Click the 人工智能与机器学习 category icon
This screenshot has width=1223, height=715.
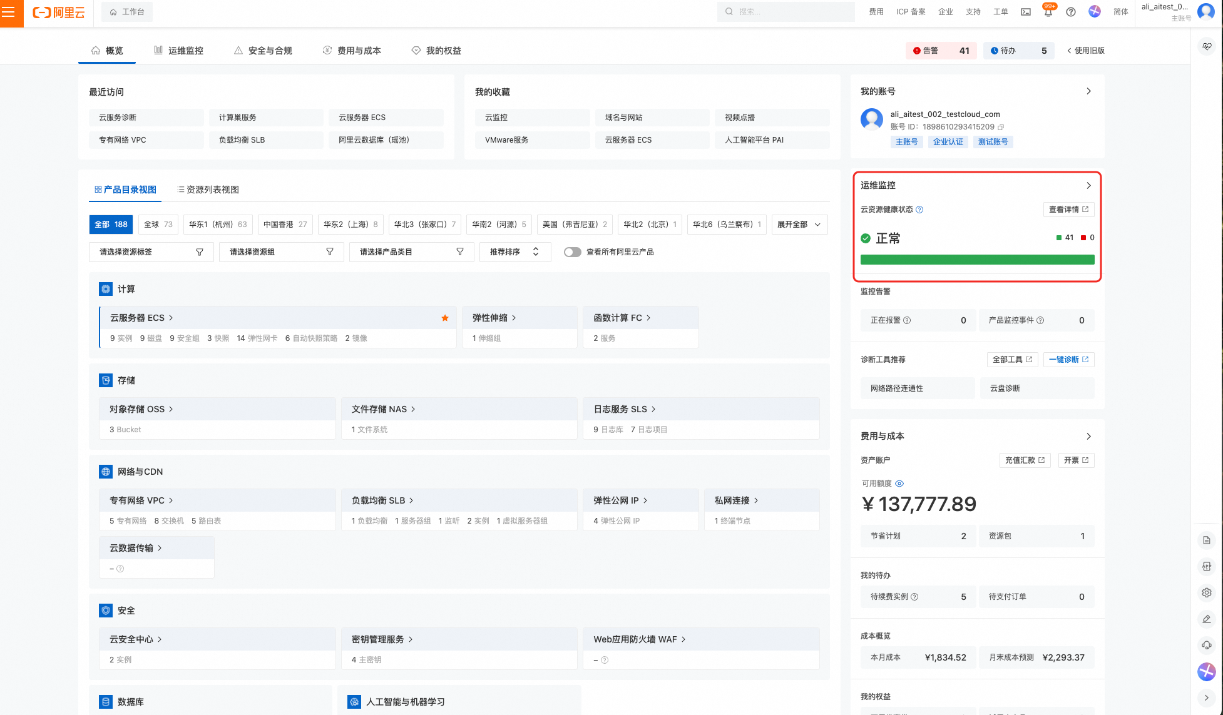click(354, 702)
